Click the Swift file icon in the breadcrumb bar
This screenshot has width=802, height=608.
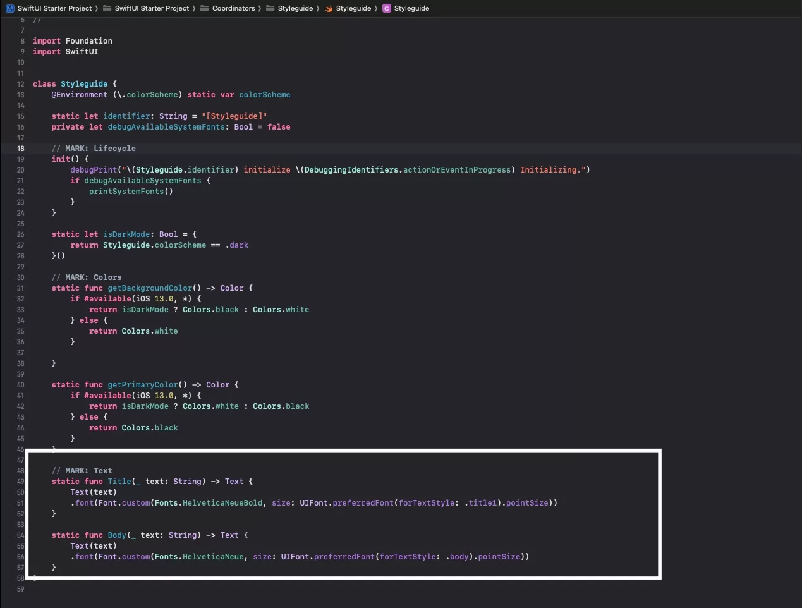(x=329, y=8)
